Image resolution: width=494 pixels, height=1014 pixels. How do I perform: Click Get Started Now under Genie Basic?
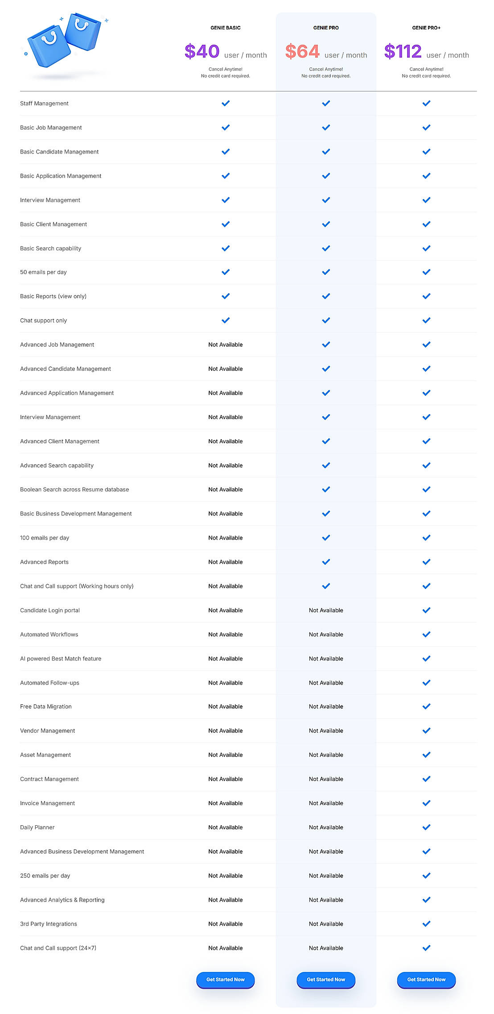226,979
